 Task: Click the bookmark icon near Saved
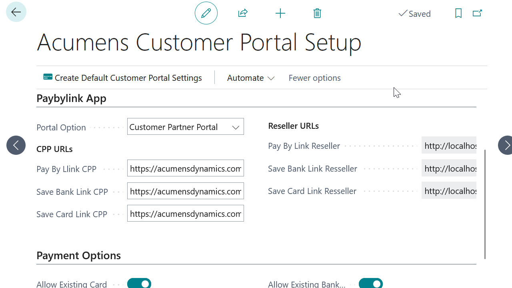point(458,13)
